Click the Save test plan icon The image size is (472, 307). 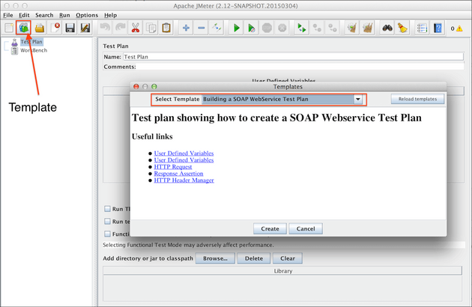coord(70,28)
